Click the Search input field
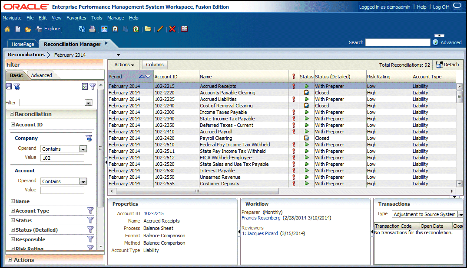This screenshot has height=268, width=467. tap(397, 42)
